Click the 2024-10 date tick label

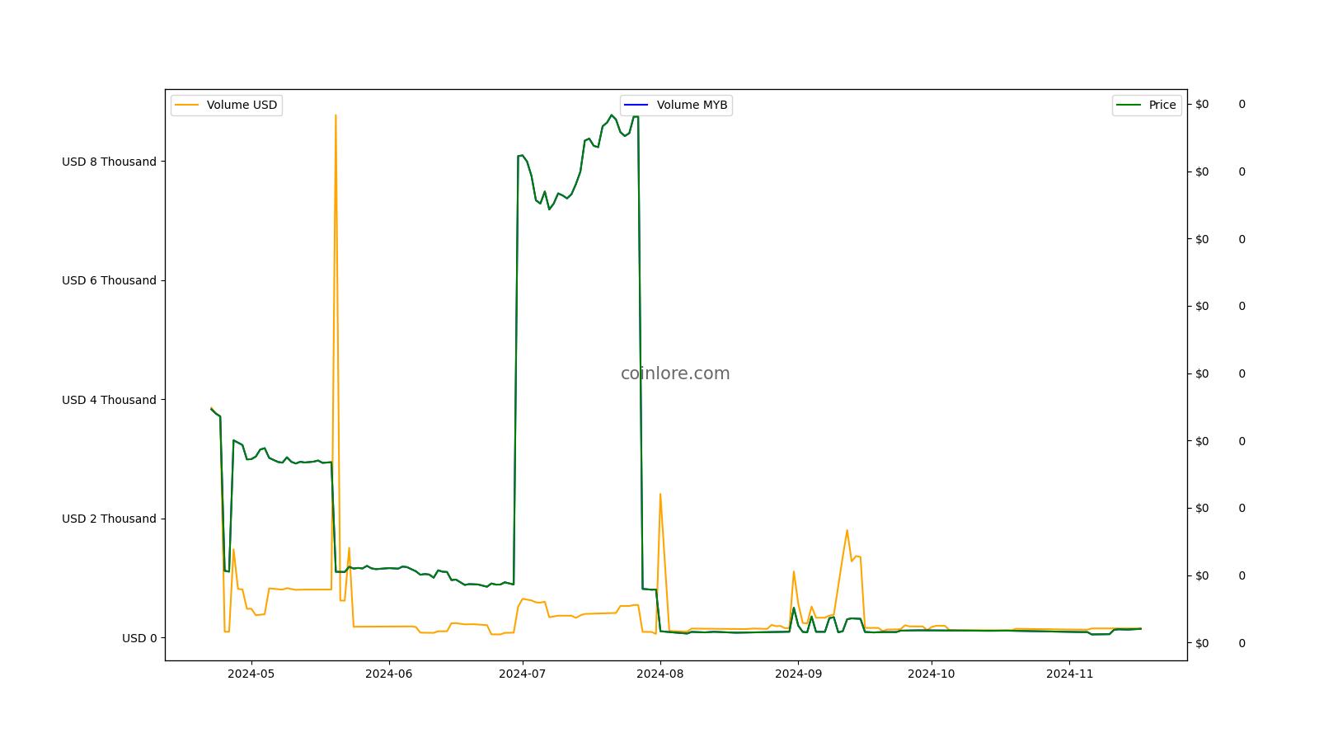[931, 674]
